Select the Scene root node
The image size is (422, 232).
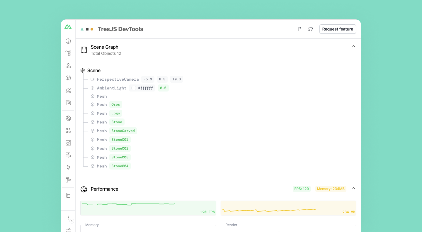pos(91,70)
